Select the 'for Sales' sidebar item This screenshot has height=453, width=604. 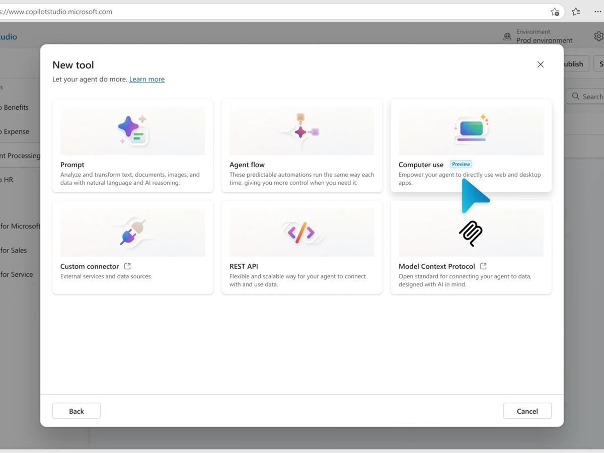pyautogui.click(x=14, y=250)
